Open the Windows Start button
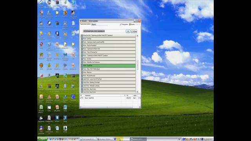The width and height of the screenshot is (251, 141). [42, 139]
